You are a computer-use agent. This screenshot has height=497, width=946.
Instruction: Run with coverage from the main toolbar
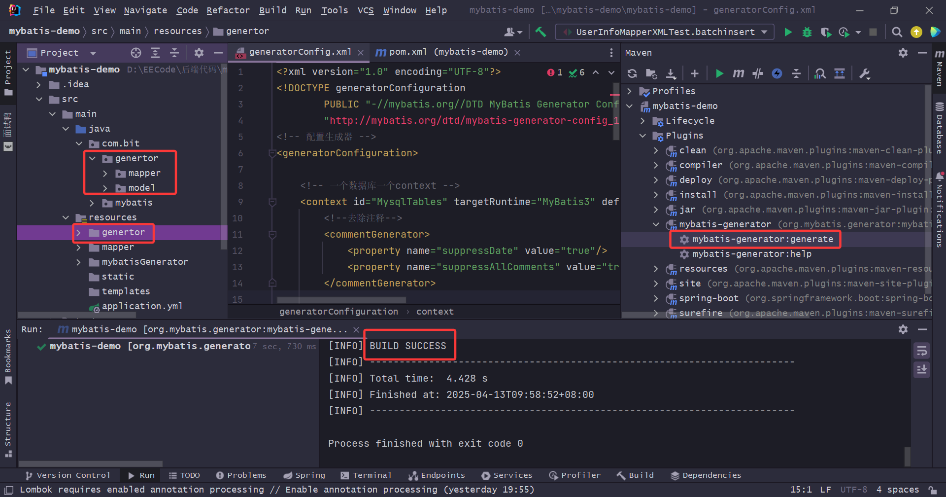pyautogui.click(x=826, y=32)
